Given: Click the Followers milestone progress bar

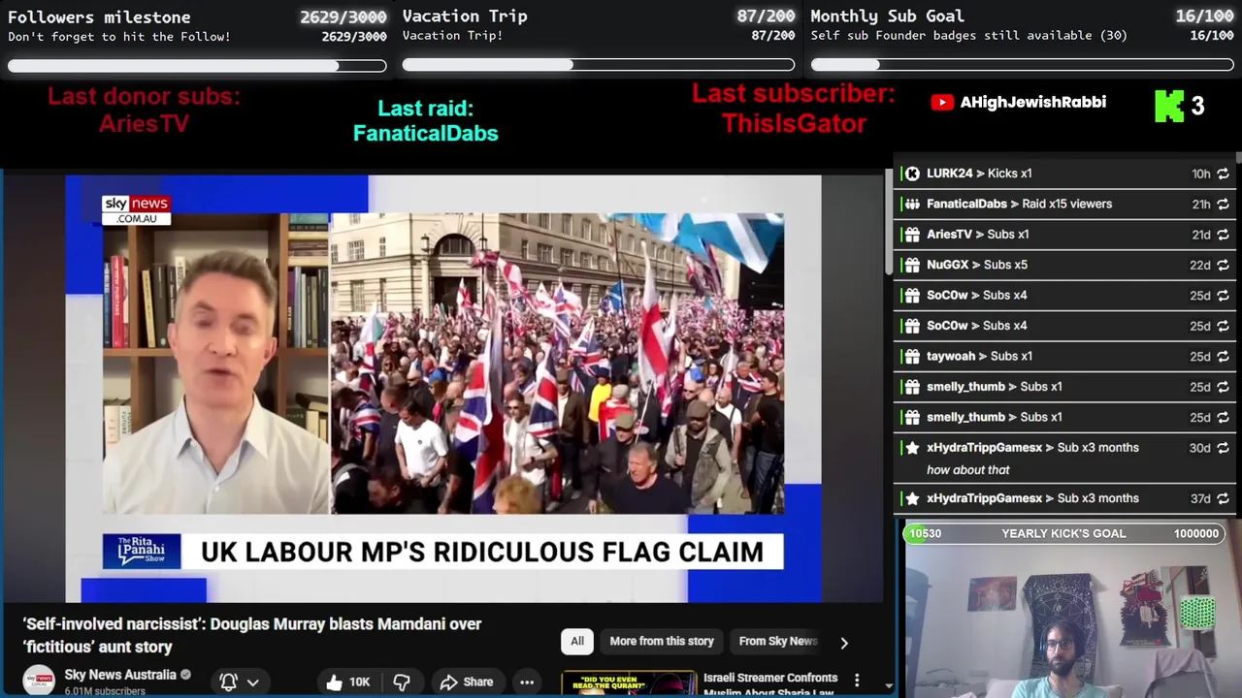Looking at the screenshot, I should 197,66.
